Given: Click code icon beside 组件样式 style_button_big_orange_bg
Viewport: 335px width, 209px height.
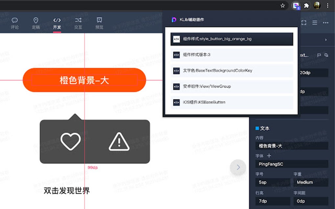Looking at the screenshot, I should tap(176, 39).
